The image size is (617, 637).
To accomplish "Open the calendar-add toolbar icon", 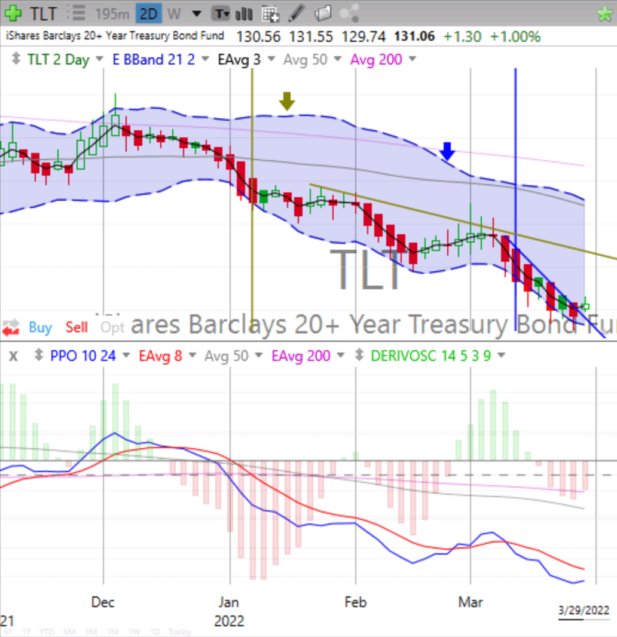I will click(269, 13).
